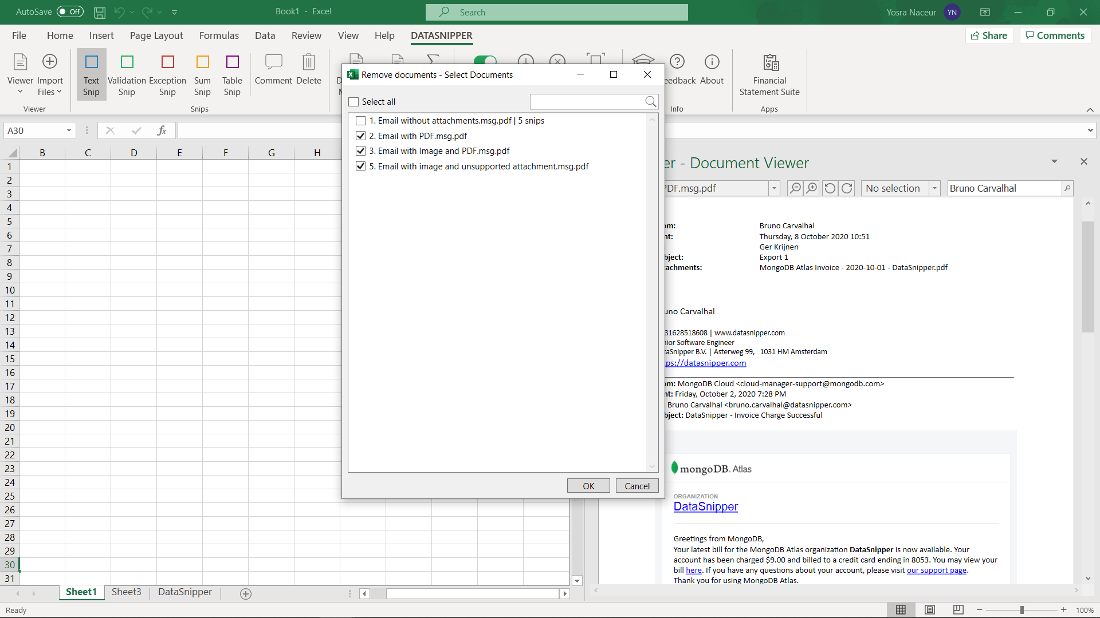Switch to the Sheet3 tab

(x=126, y=592)
